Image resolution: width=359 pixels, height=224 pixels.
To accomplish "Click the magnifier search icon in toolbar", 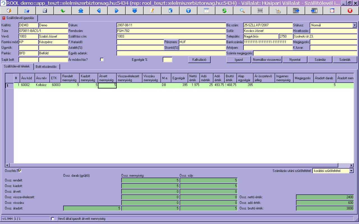I will click(242, 11).
